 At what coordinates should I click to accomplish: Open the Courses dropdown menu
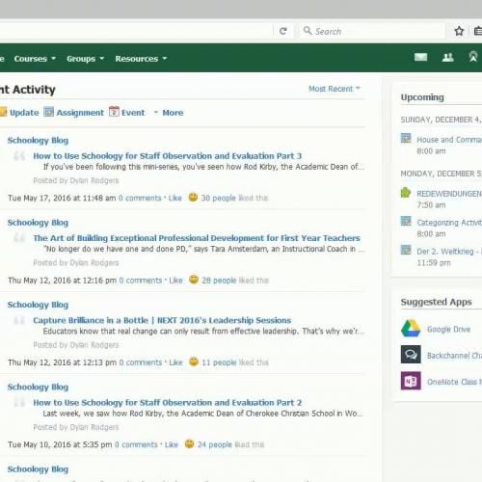pos(35,59)
